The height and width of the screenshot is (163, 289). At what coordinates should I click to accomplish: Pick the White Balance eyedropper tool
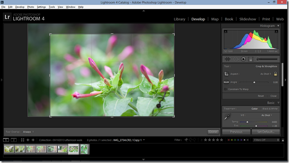click(x=228, y=116)
